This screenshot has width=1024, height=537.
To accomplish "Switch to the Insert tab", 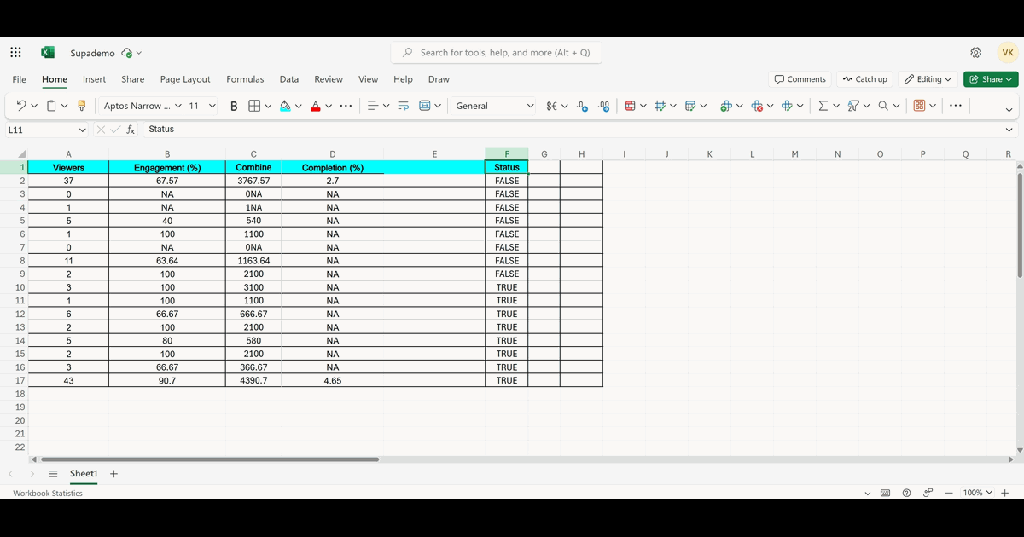I will [x=95, y=79].
